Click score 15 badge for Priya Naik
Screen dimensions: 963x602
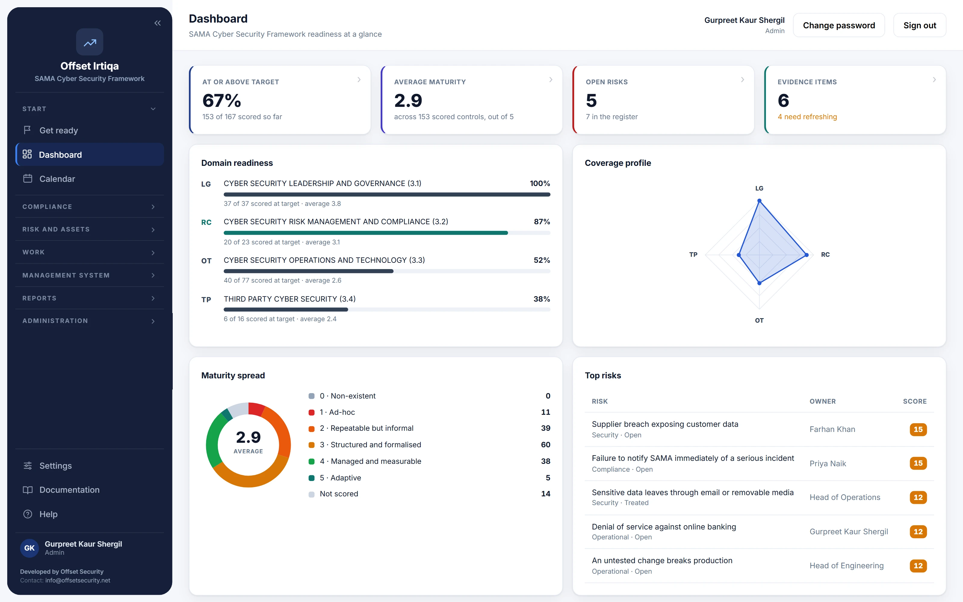[x=918, y=464]
